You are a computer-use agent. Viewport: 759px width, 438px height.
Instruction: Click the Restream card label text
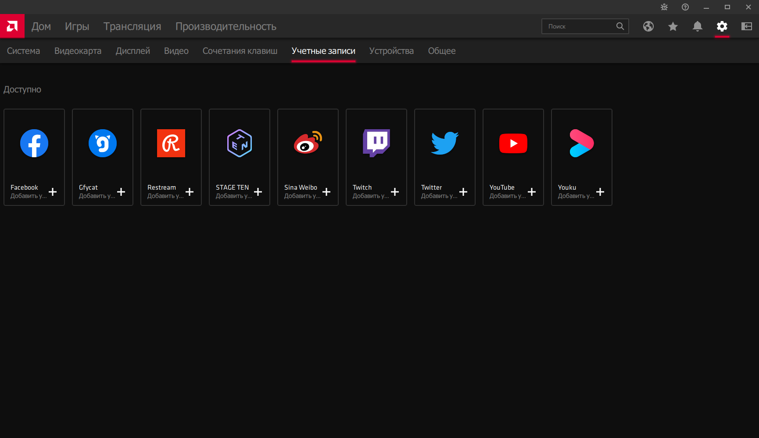[x=161, y=187]
